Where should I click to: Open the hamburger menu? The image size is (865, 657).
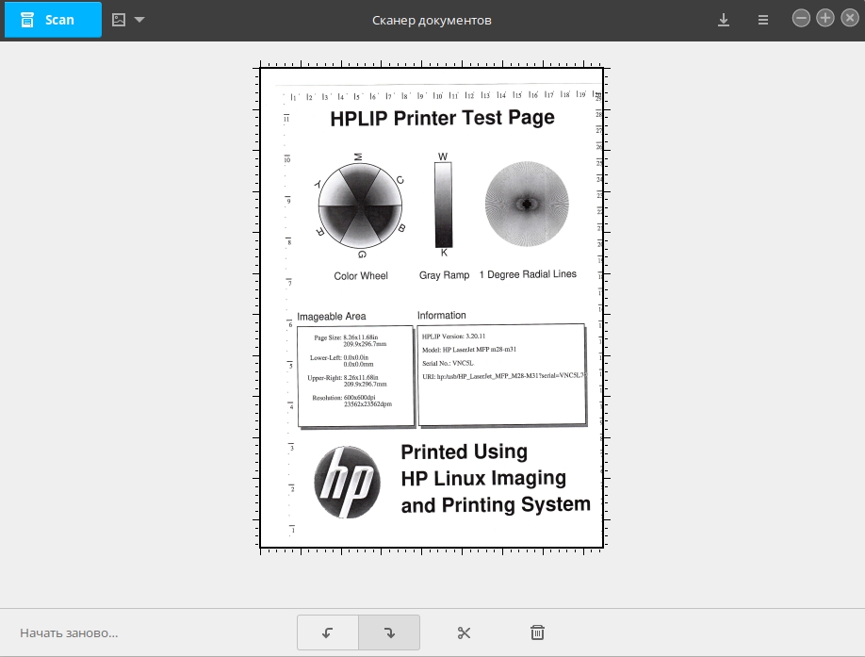(x=763, y=20)
